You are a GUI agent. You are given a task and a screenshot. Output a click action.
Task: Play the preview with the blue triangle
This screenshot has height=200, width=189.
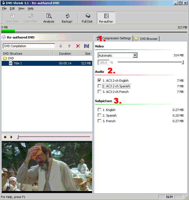click(11, 137)
